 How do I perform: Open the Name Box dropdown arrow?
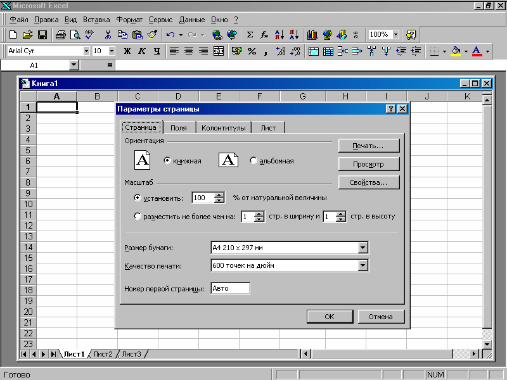click(x=74, y=65)
